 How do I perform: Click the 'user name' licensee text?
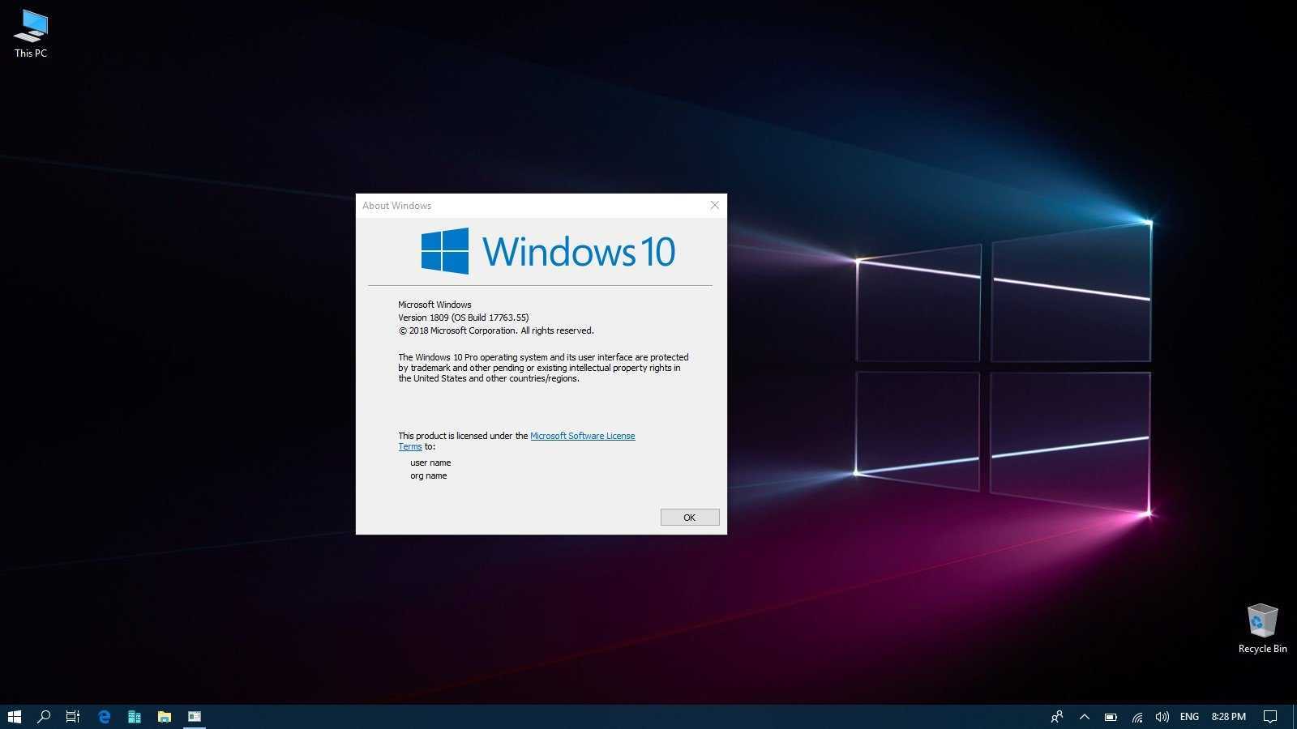[x=430, y=463]
